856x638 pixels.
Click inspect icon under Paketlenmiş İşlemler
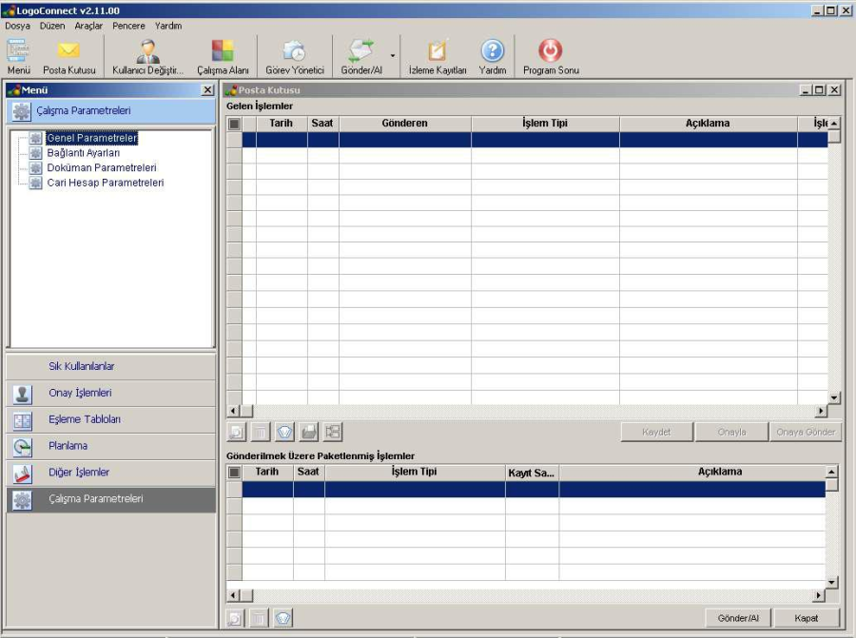tap(235, 618)
